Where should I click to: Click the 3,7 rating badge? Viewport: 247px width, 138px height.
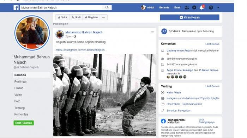[164, 31]
